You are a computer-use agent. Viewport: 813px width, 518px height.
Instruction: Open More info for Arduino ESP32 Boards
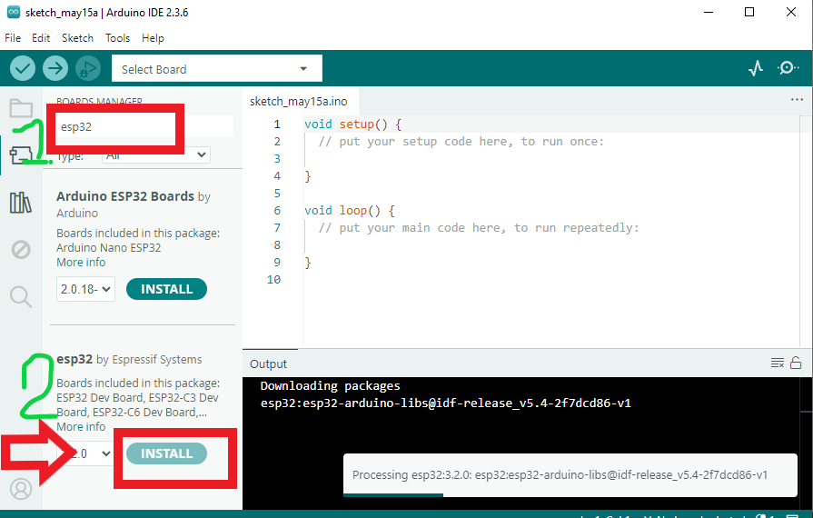click(x=81, y=263)
